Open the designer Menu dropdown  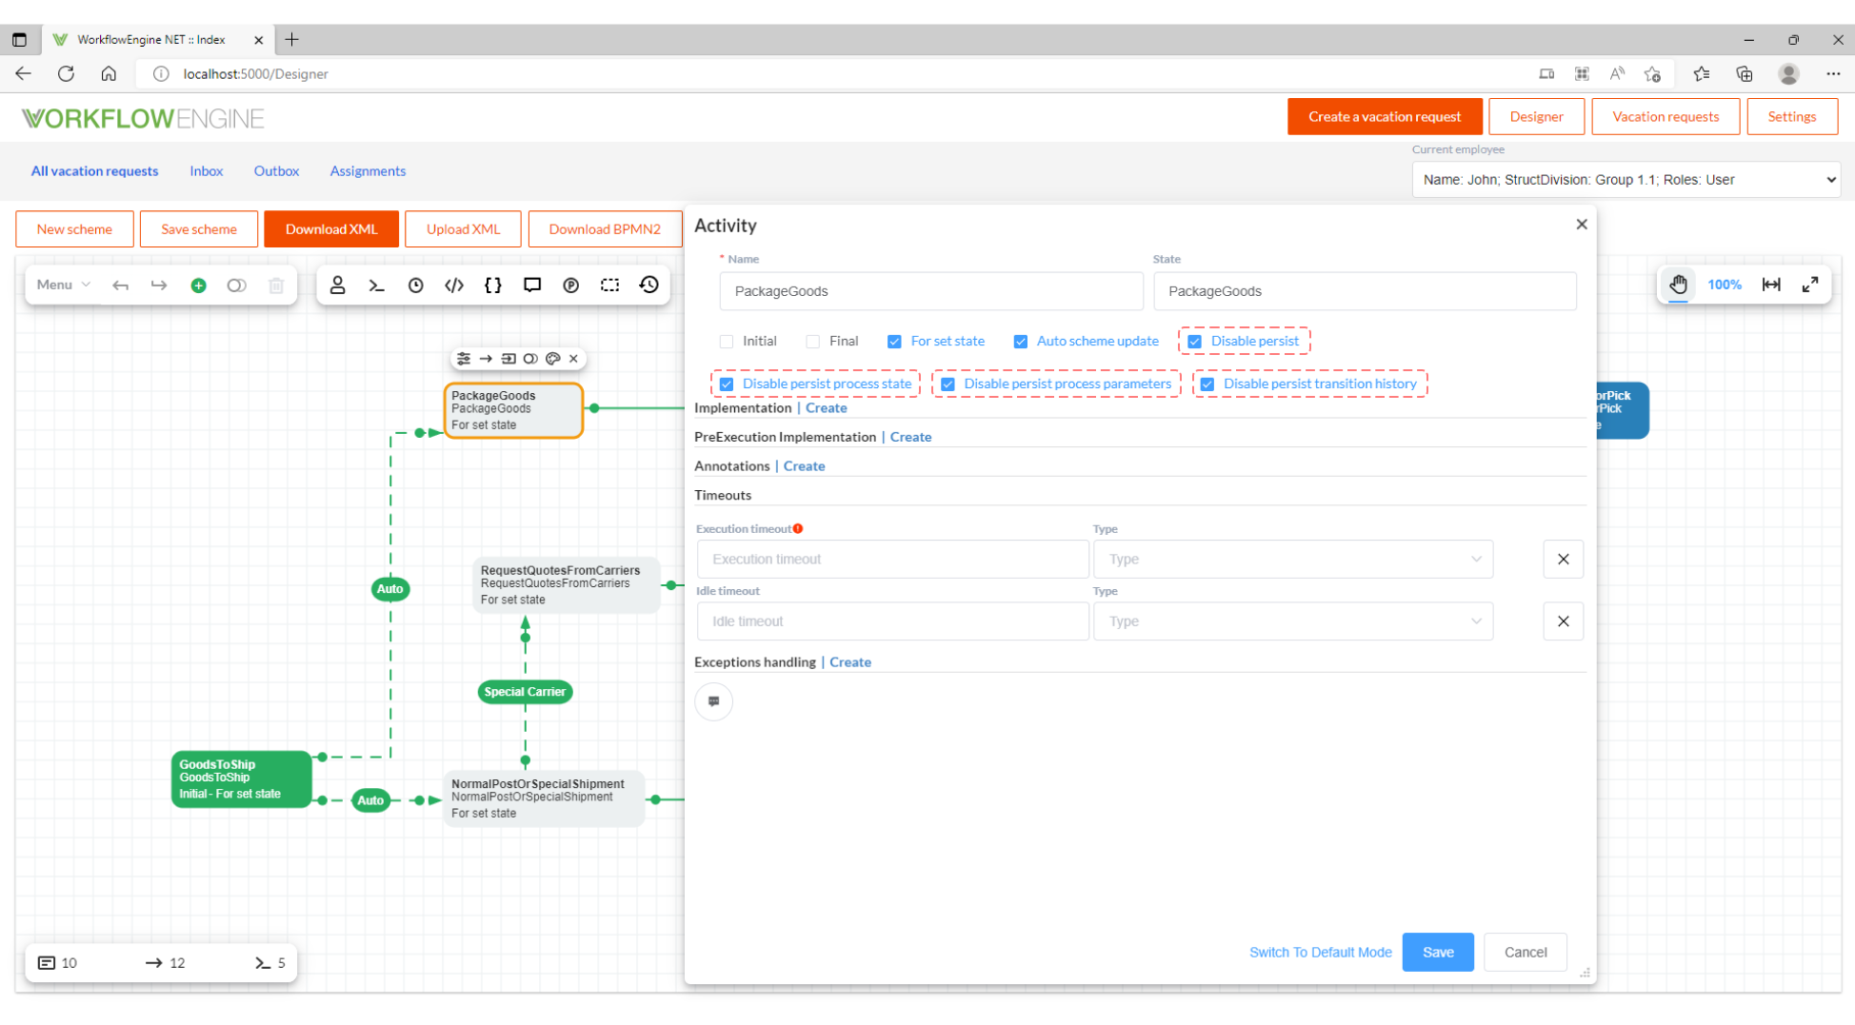click(x=63, y=285)
